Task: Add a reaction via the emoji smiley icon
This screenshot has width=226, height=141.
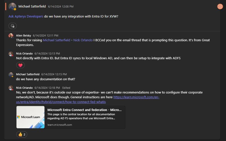Action: (x=13, y=26)
